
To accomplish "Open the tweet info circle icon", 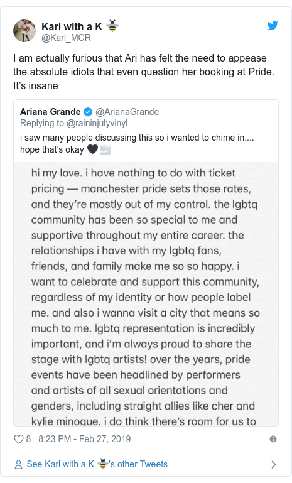I will tap(273, 439).
